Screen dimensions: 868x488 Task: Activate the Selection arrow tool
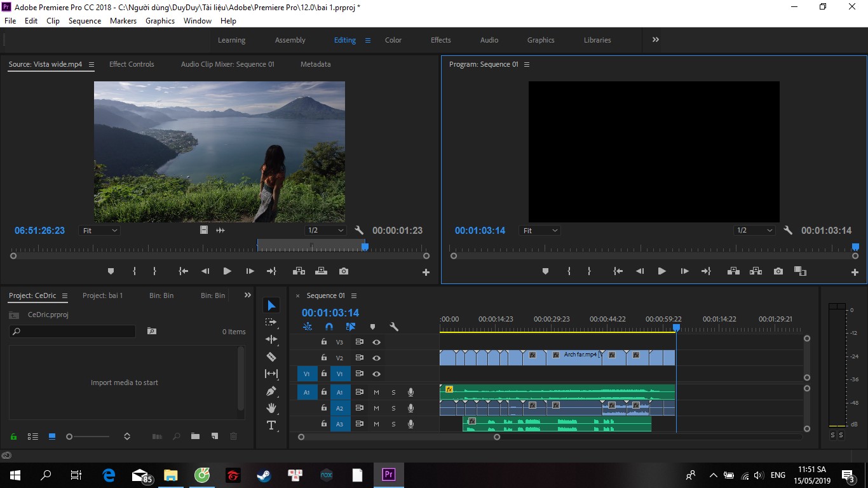click(271, 306)
